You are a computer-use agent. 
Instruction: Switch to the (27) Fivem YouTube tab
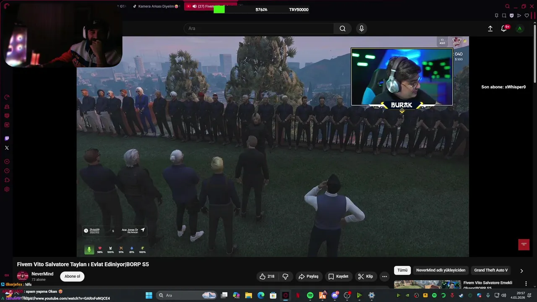210,6
